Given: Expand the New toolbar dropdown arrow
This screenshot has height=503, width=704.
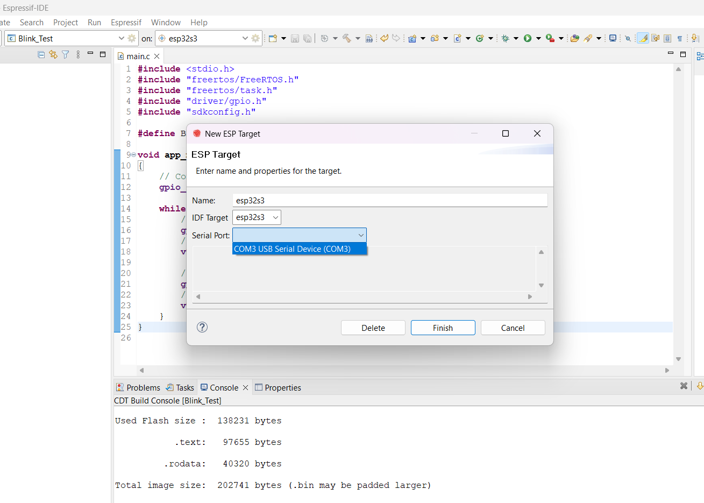Looking at the screenshot, I should 283,38.
